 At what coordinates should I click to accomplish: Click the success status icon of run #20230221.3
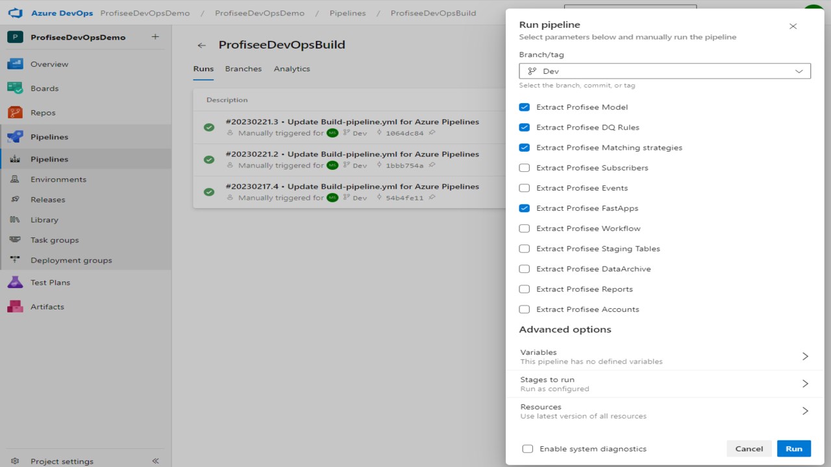coord(209,127)
